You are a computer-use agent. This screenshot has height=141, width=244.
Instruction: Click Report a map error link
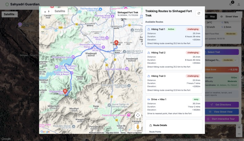pos(134,133)
